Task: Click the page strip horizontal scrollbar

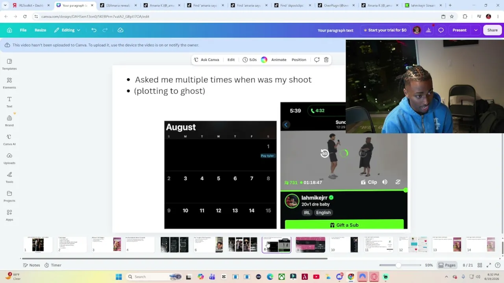Action: click(x=174, y=259)
